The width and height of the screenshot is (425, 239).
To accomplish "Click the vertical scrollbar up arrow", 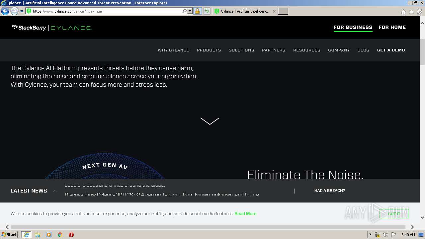I will click(x=422, y=23).
